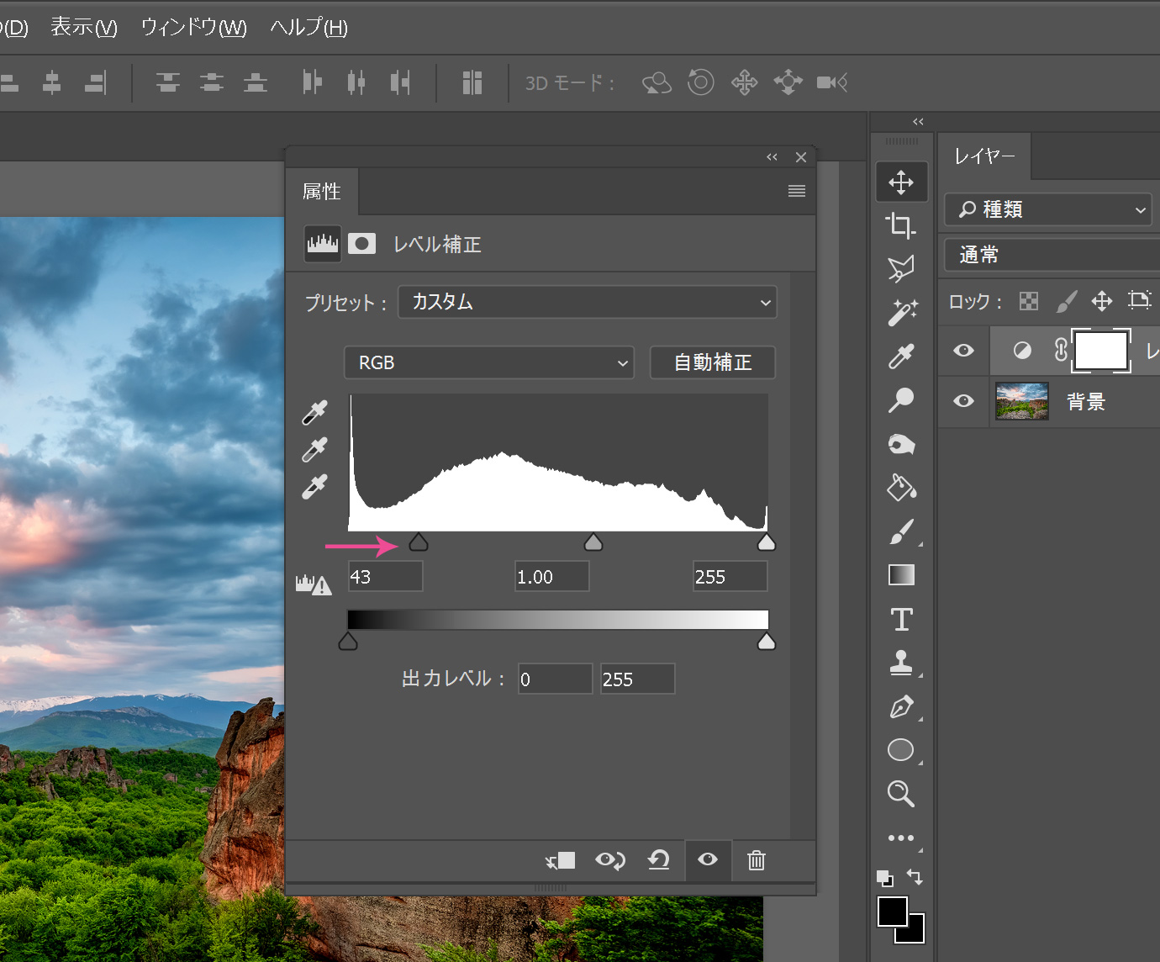Click the shadow input field showing 43

point(385,577)
